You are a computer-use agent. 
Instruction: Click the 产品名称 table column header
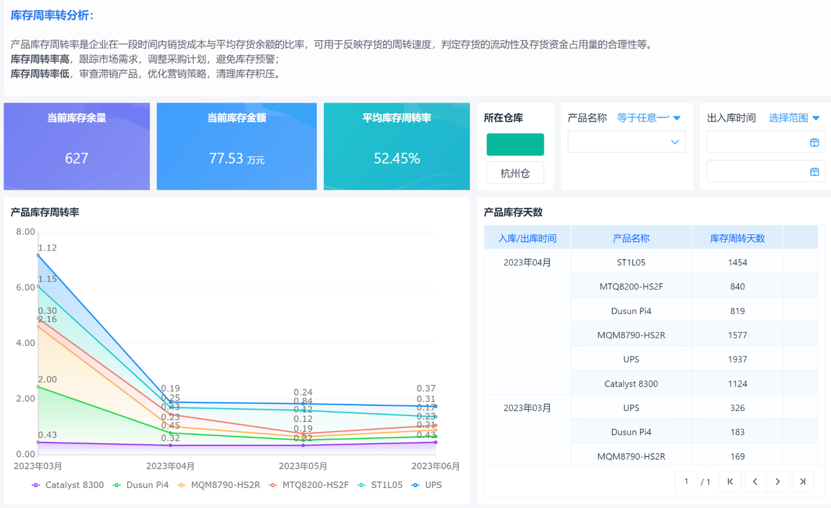pos(631,238)
